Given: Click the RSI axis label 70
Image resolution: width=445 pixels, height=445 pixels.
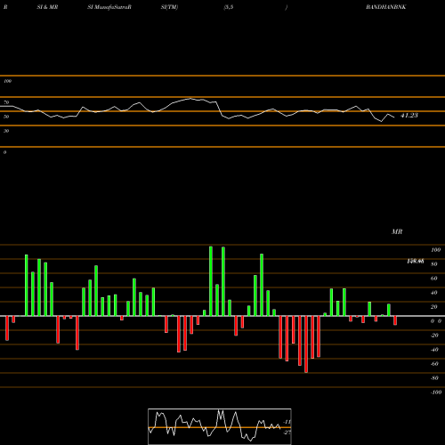Looking at the screenshot, I should click(6, 102).
